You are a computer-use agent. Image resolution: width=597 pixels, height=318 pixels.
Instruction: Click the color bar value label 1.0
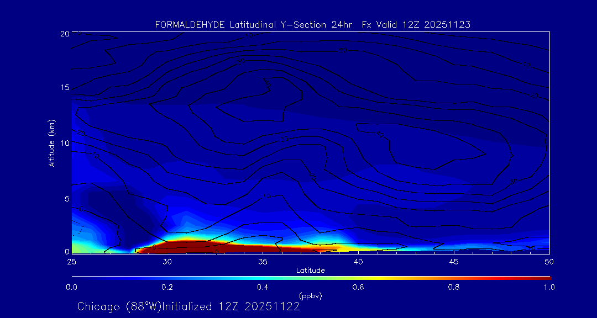click(x=549, y=287)
